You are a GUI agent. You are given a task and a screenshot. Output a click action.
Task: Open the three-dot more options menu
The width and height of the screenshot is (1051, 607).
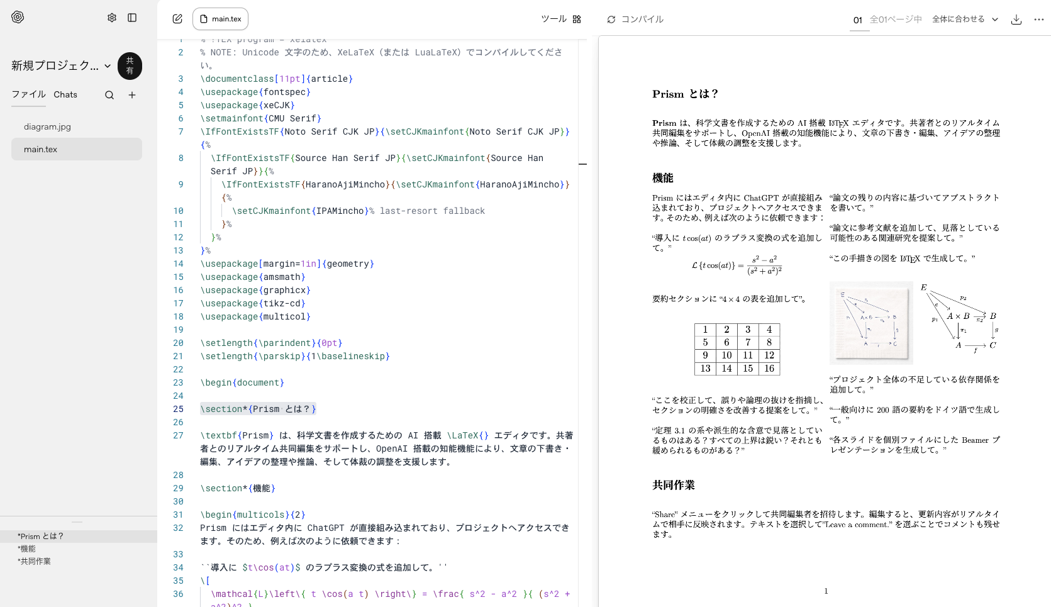coord(1038,19)
